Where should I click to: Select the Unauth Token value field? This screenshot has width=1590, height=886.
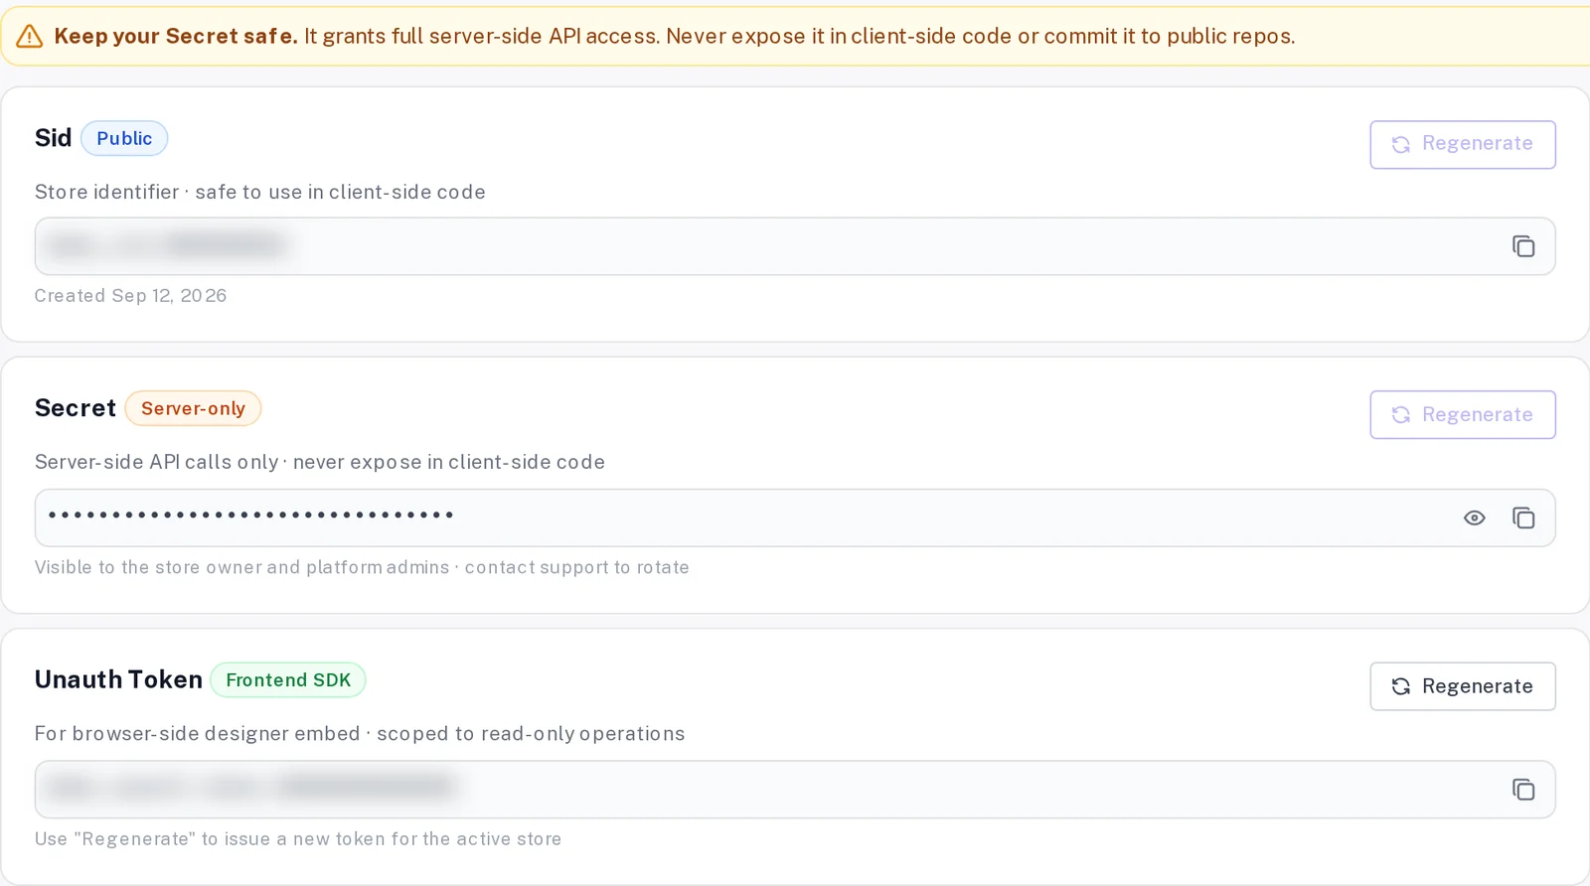tap(795, 790)
